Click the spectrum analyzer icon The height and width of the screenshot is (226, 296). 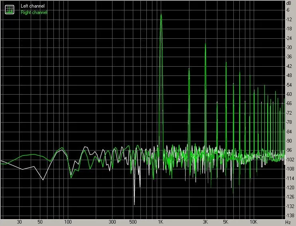pyautogui.click(x=10, y=10)
